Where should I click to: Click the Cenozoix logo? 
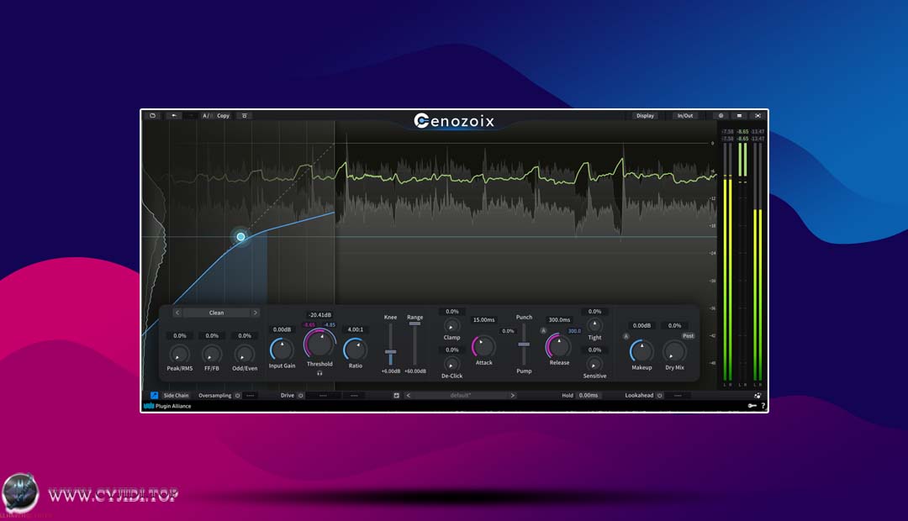click(454, 121)
